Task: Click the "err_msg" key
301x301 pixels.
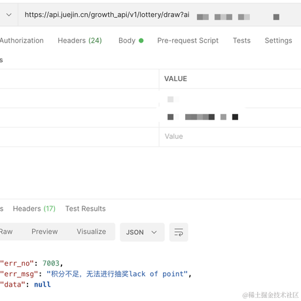Action: pos(19,274)
